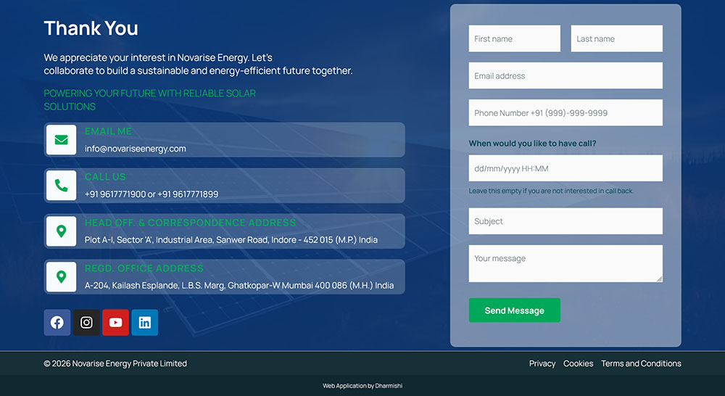Click the Dharmishi credit link
The width and height of the screenshot is (725, 396).
[x=389, y=386]
